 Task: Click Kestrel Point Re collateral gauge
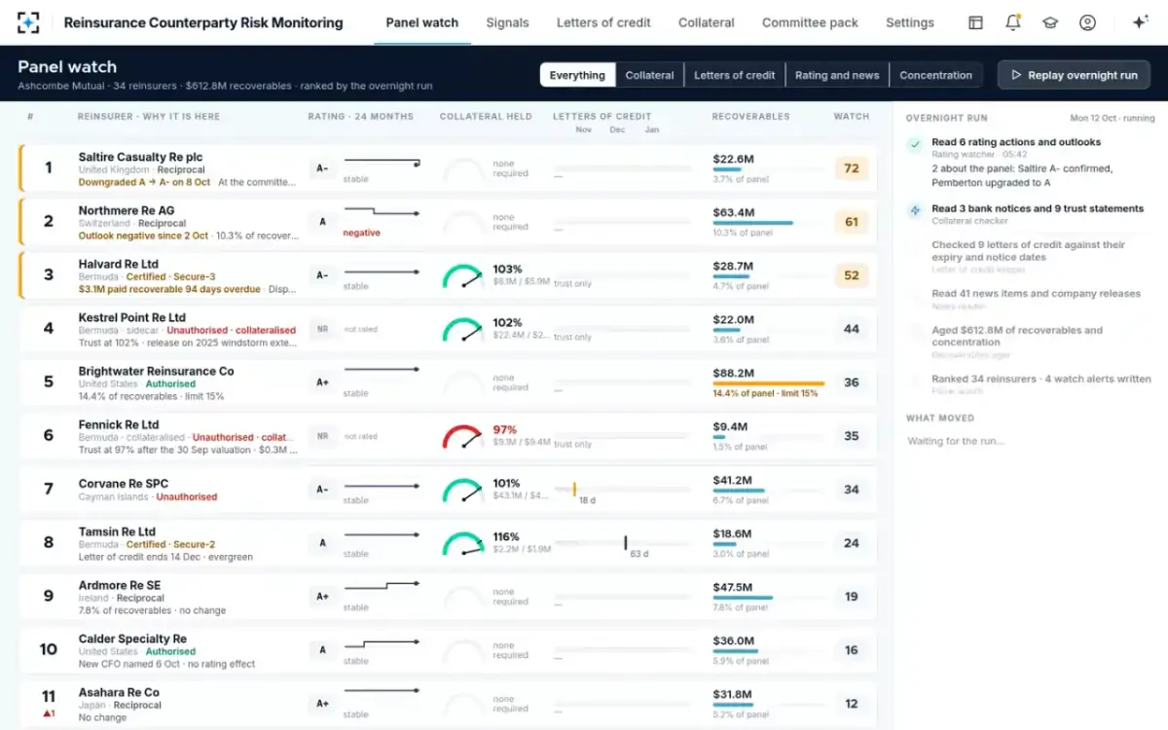[x=463, y=330]
